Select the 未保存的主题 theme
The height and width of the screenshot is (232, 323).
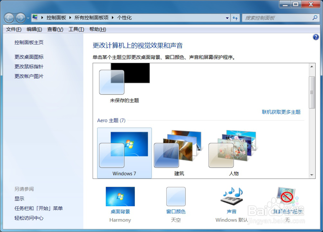(124, 83)
